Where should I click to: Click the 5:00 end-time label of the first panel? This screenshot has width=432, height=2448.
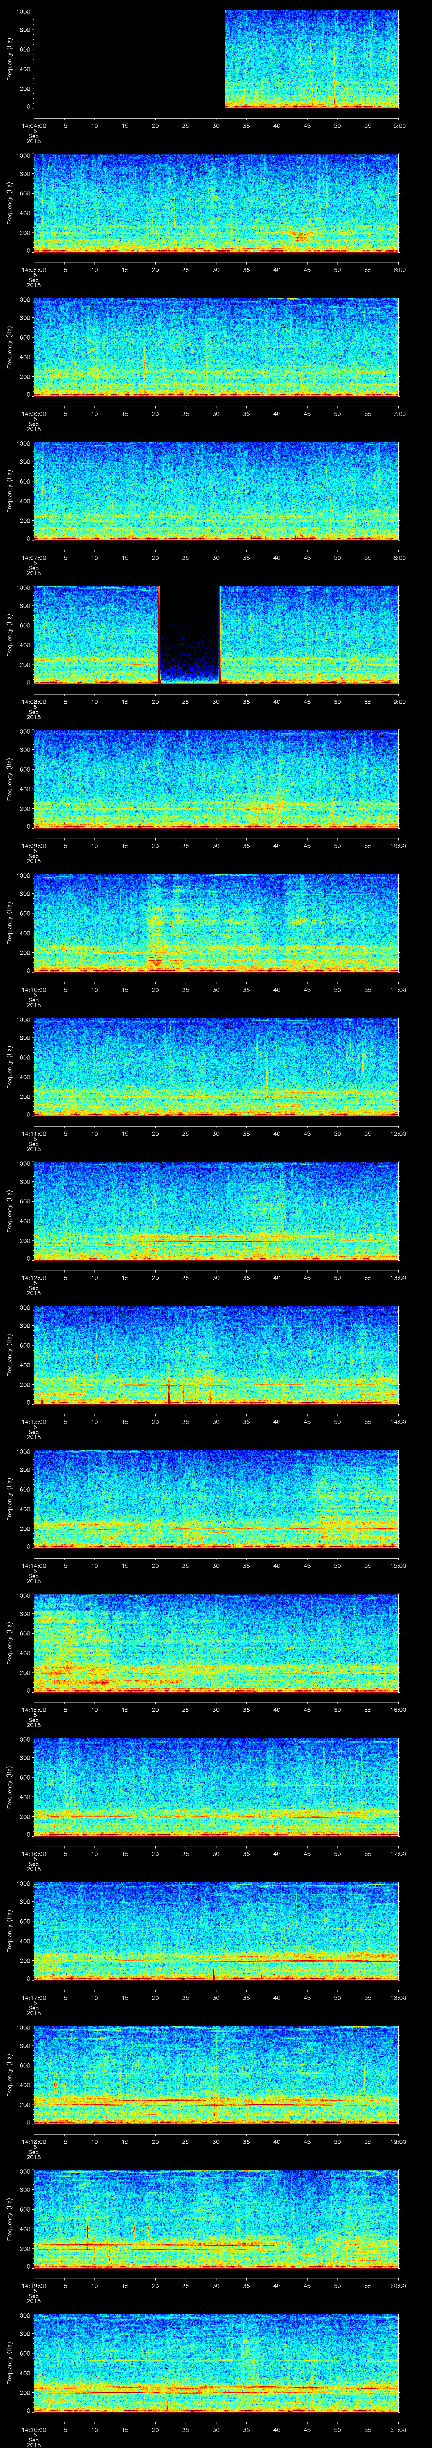399,125
